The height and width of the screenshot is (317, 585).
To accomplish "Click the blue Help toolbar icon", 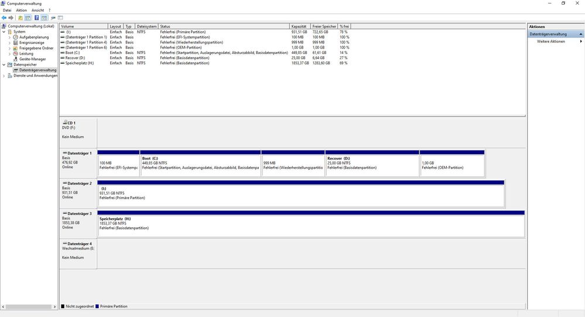I will [x=36, y=18].
